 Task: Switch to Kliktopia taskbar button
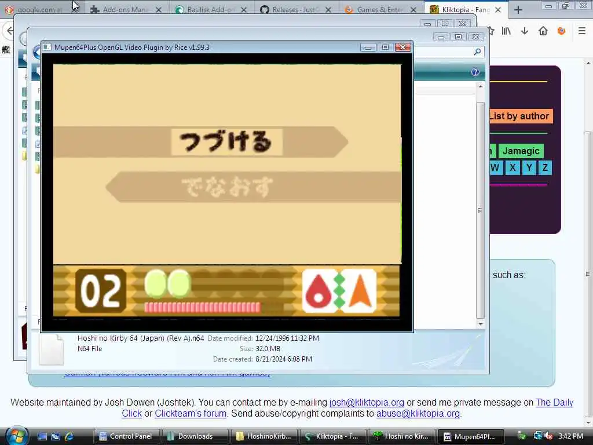[x=333, y=436]
